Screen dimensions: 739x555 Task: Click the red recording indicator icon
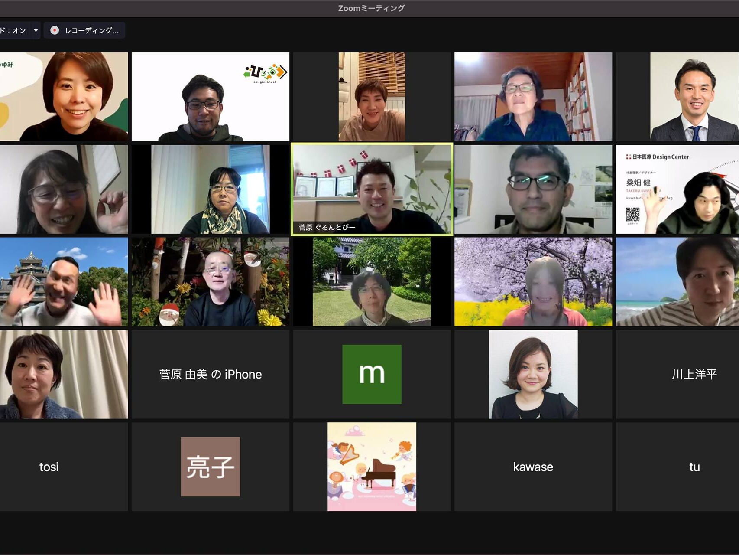point(55,30)
